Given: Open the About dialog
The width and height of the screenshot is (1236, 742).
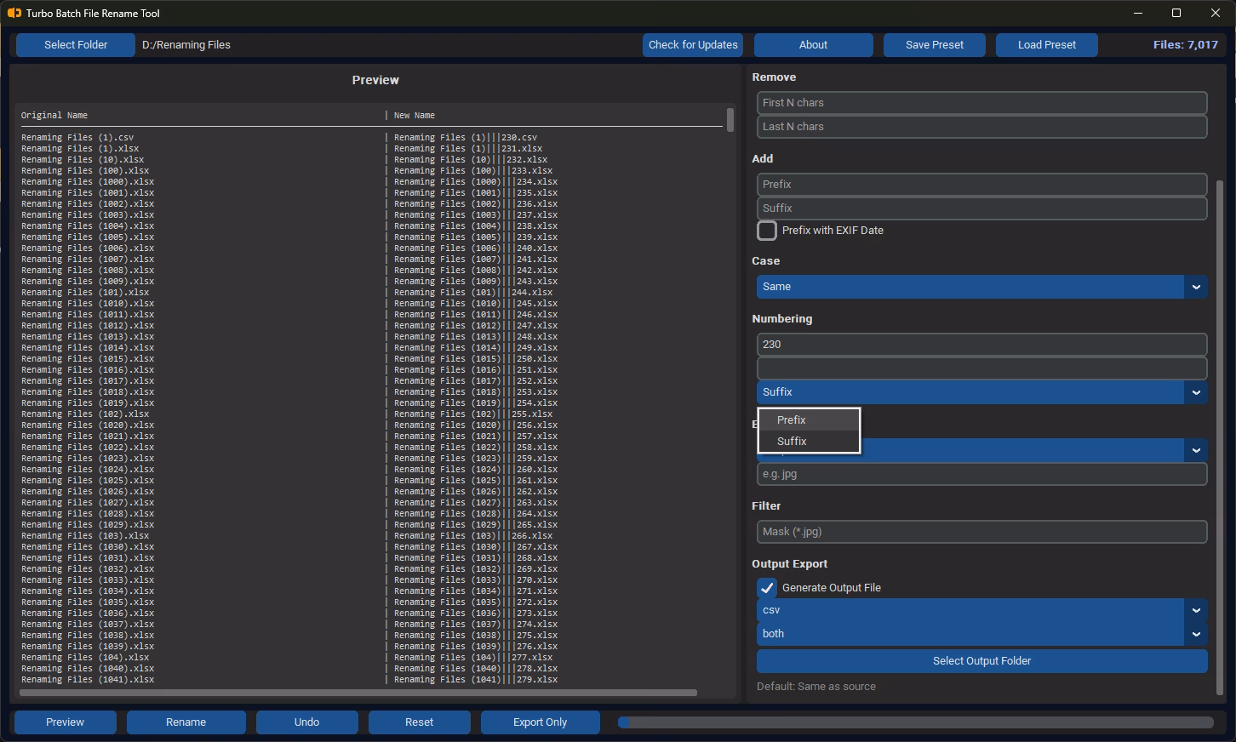Looking at the screenshot, I should (x=813, y=45).
